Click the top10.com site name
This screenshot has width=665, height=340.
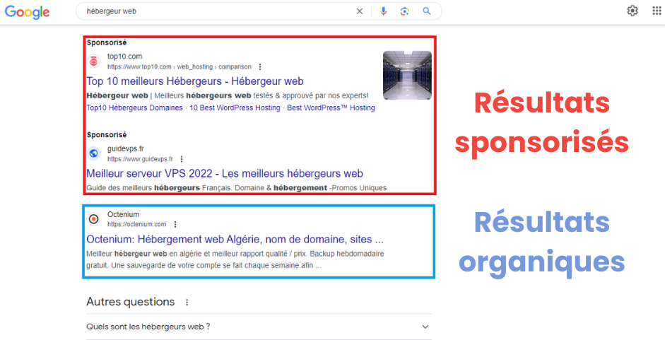(124, 57)
